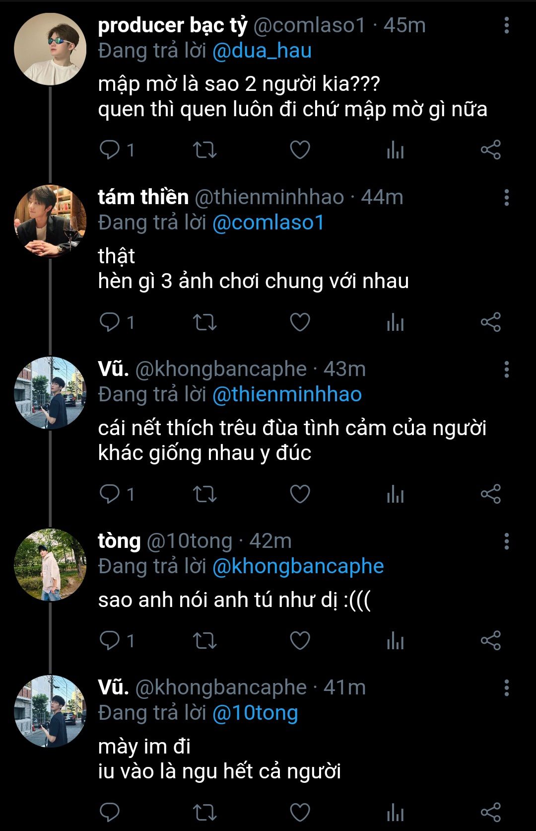
Task: Like the last tweet by Vũ.
Action: tap(300, 812)
